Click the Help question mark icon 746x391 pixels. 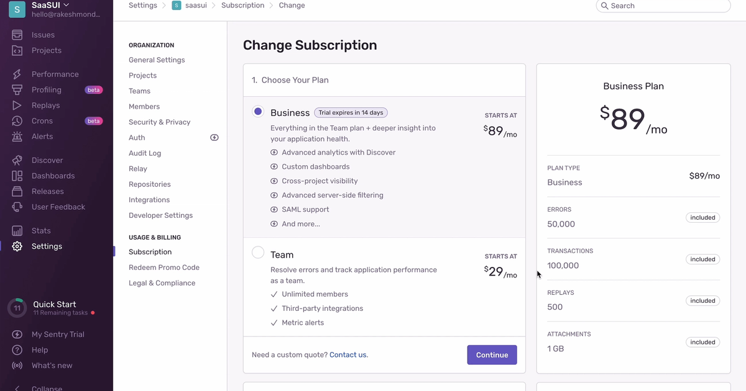[x=17, y=350]
